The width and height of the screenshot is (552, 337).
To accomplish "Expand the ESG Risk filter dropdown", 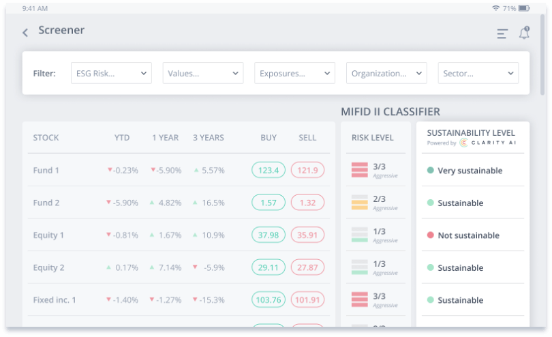I will (x=111, y=73).
